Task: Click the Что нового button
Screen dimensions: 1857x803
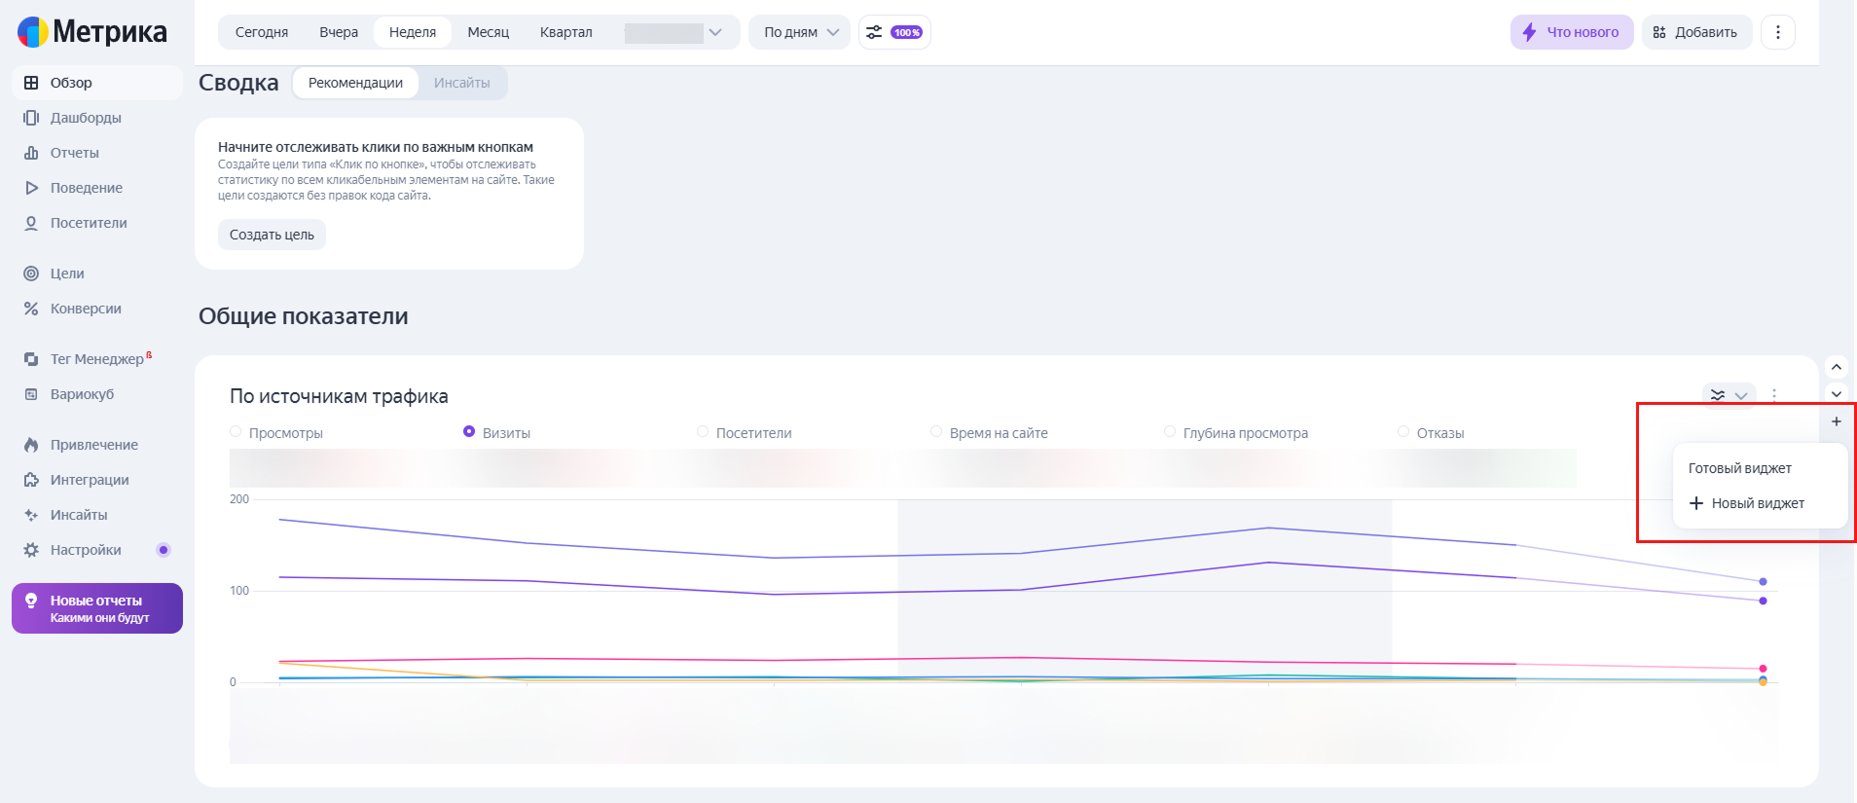Action: click(x=1572, y=32)
